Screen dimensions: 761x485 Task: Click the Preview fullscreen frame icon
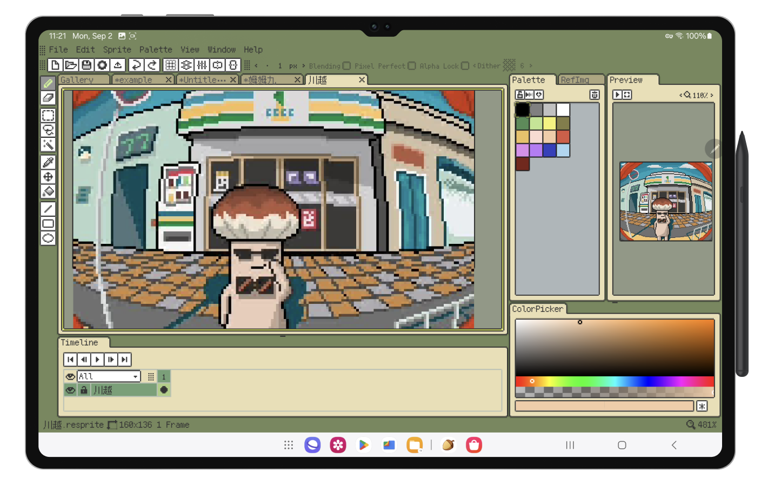tap(627, 95)
